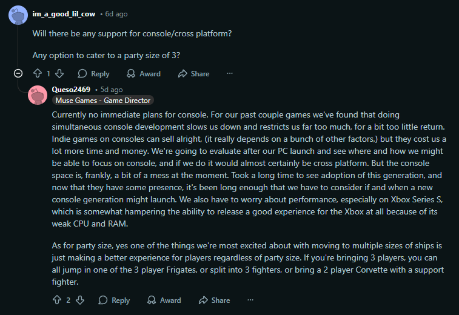Click Reply under Queso2469's comment
The width and height of the screenshot is (459, 315).
(114, 300)
